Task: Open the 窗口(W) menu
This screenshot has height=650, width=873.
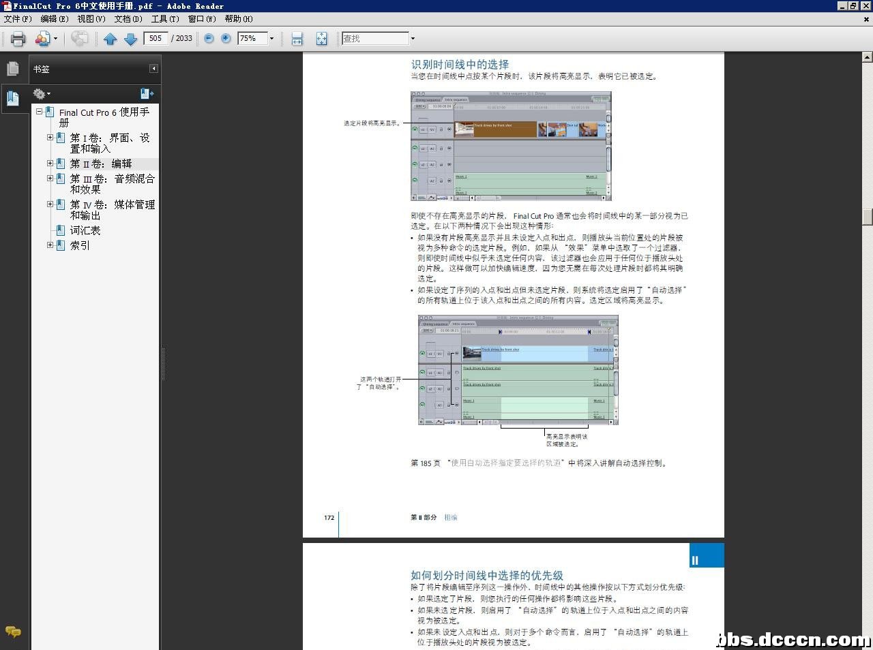Action: tap(202, 19)
